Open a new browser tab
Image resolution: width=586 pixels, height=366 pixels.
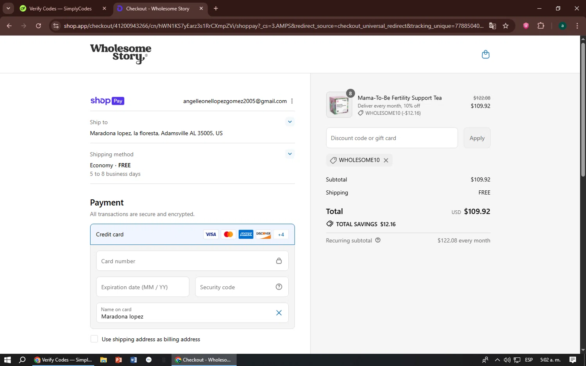[x=216, y=9]
